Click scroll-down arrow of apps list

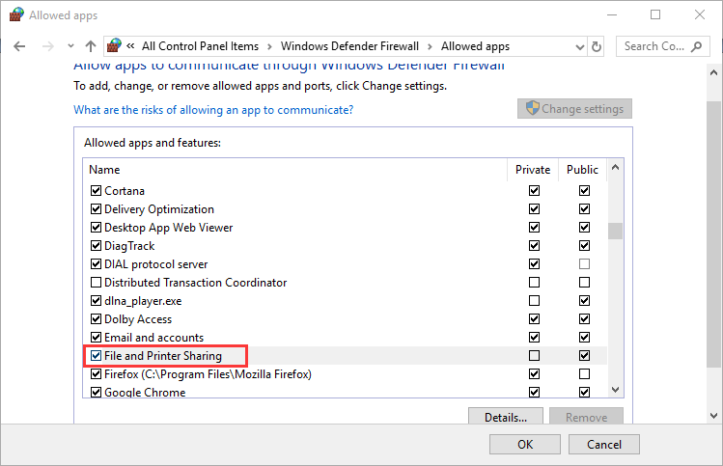(x=615, y=390)
